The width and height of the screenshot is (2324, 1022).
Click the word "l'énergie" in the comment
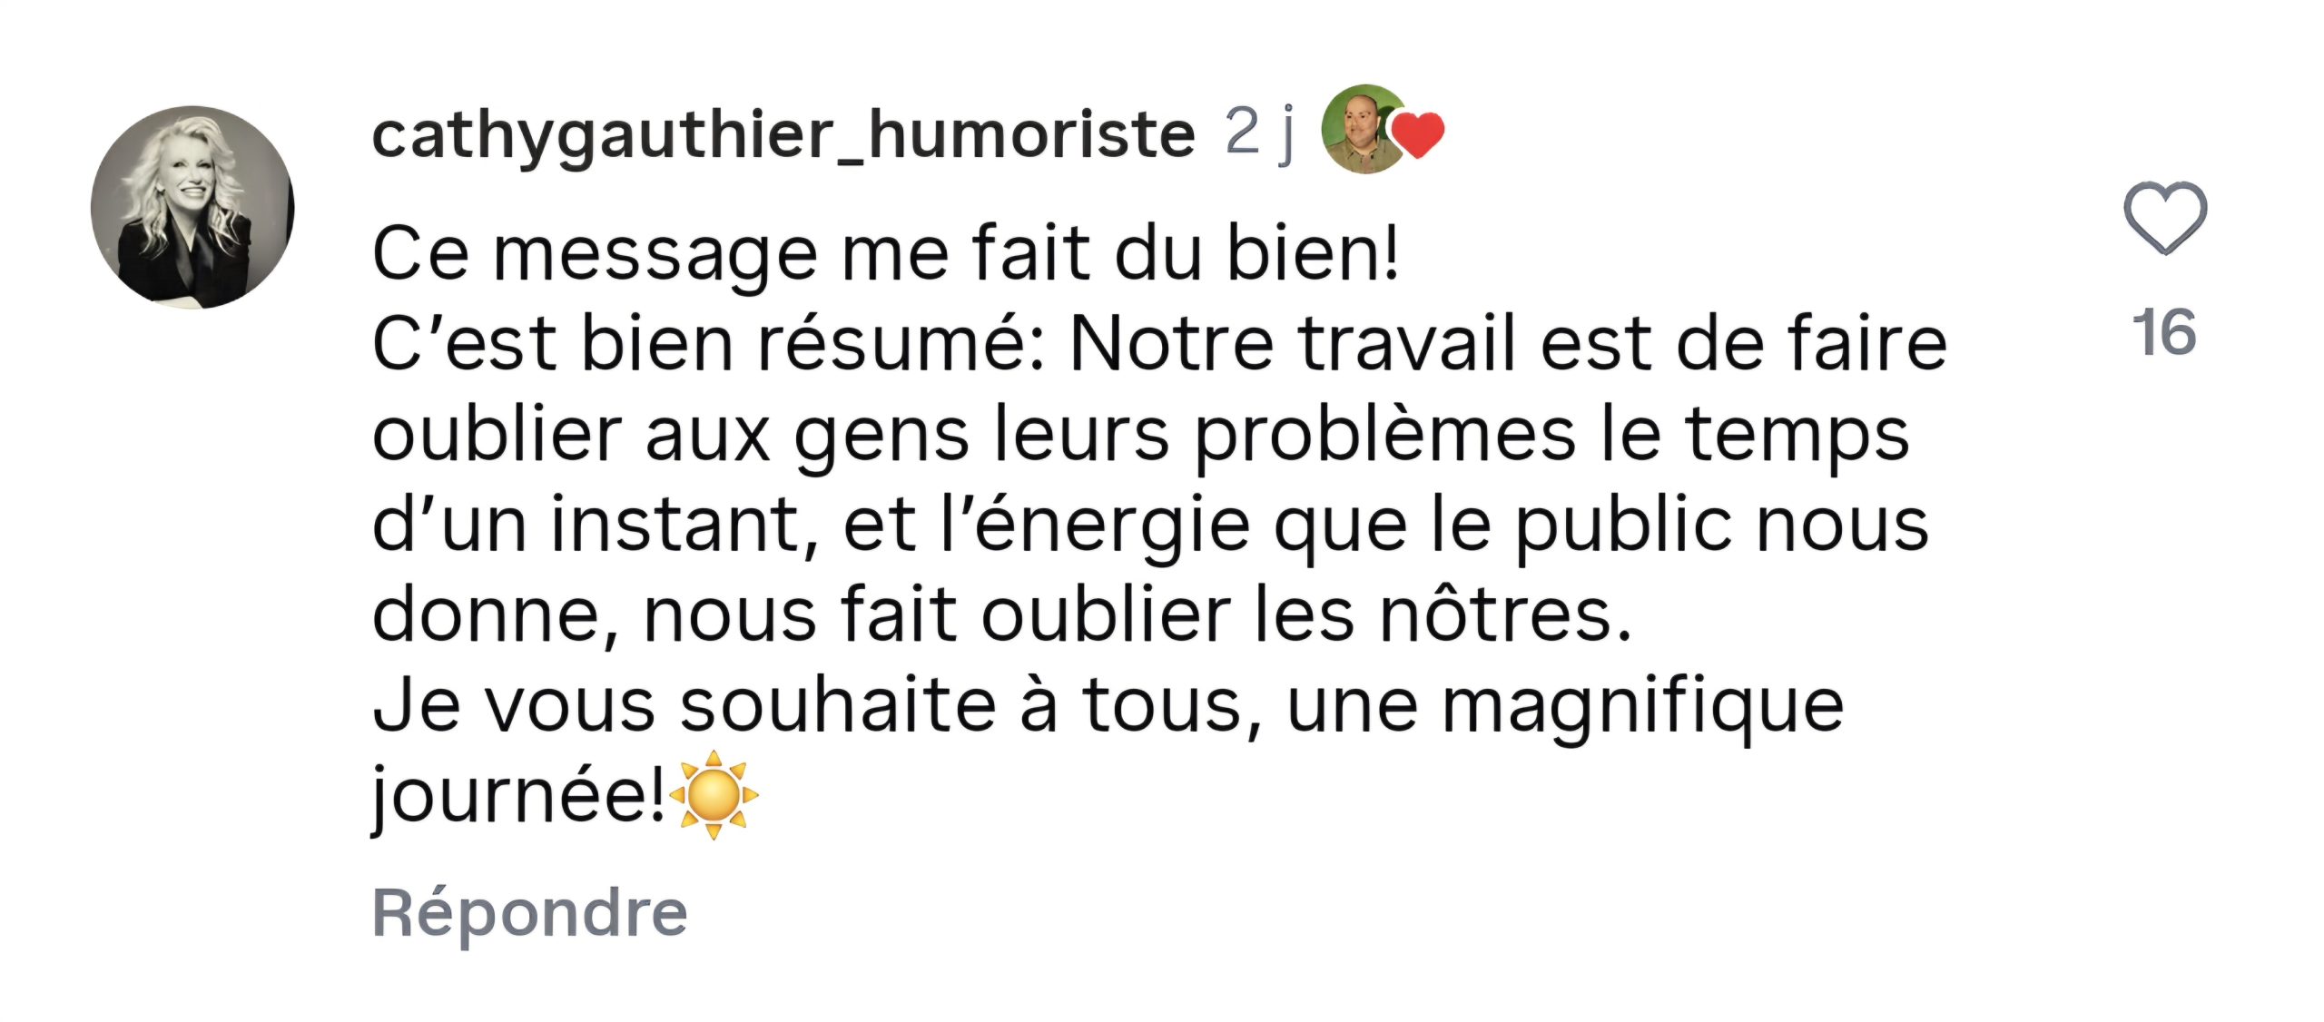pyautogui.click(x=1094, y=526)
